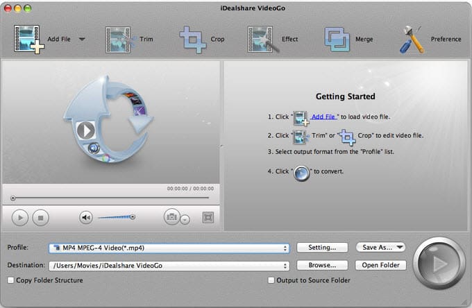Viewport: 472px width, 308px height.
Task: Click the convert icon in step 4
Action: pyautogui.click(x=302, y=173)
